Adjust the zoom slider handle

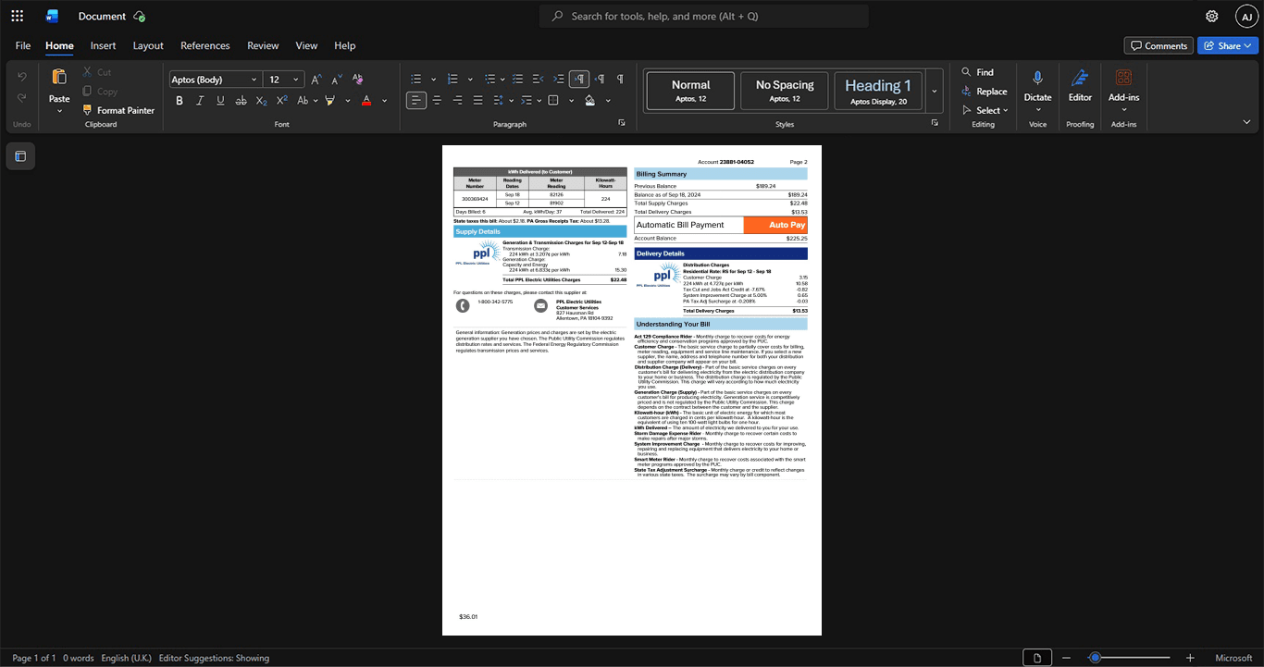1095,658
